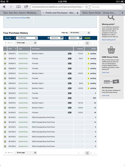Tap the Google search field

pyautogui.click(x=107, y=7)
